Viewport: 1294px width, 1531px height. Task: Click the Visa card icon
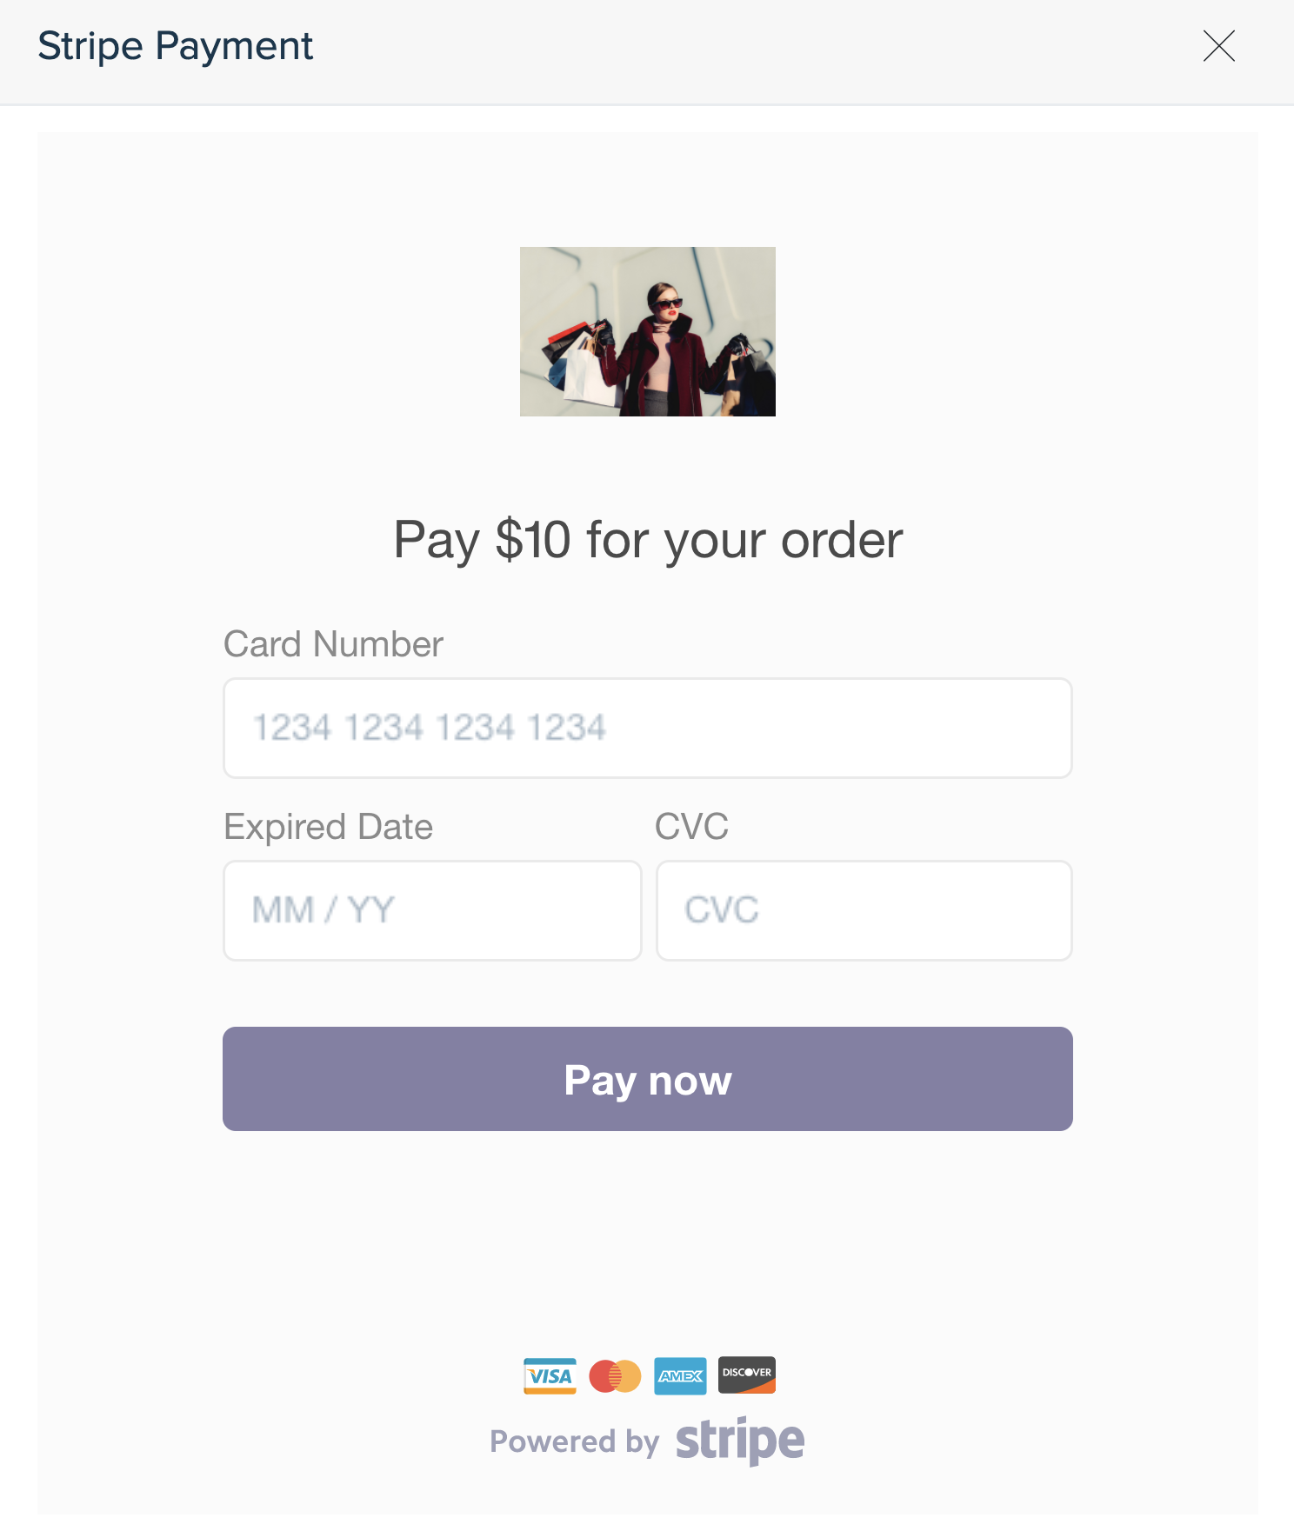[x=550, y=1375]
